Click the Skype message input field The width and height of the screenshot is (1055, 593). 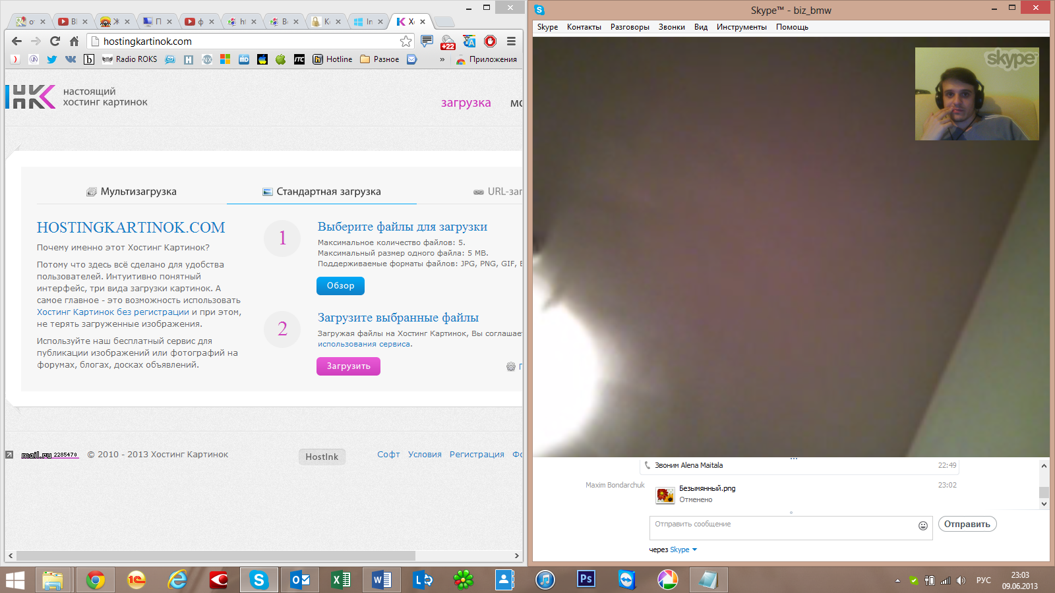click(791, 528)
